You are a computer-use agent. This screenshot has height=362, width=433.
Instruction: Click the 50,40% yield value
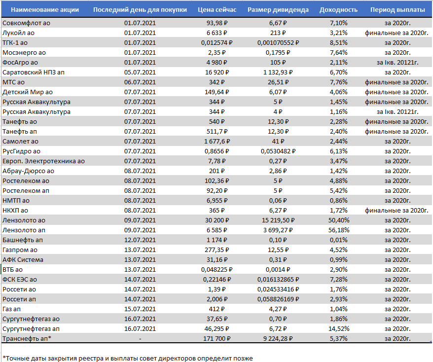tap(339, 220)
